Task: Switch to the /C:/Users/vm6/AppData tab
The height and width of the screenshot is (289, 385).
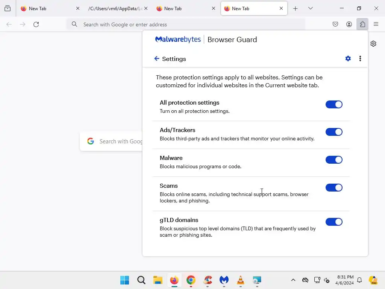Action: coord(118,8)
